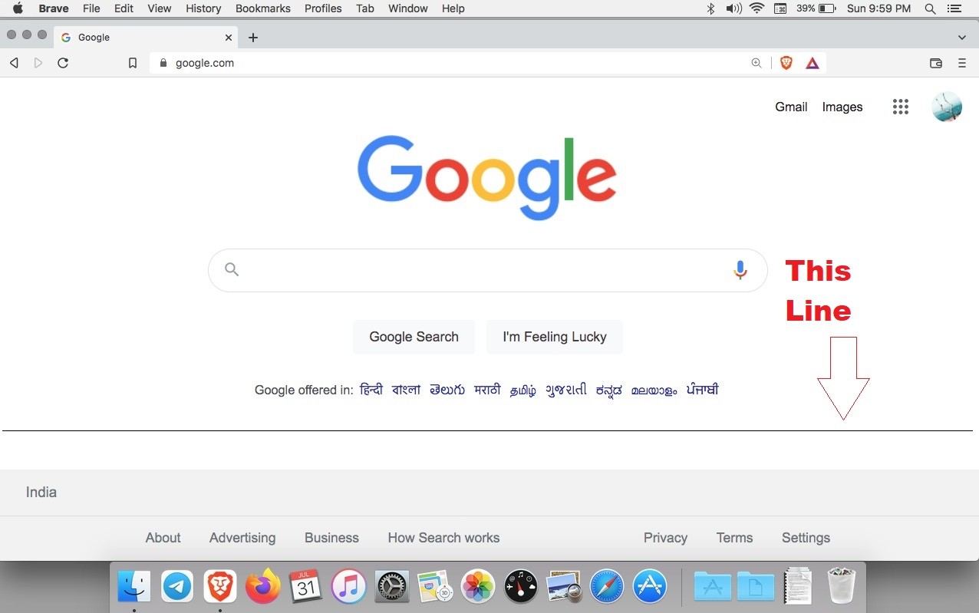Open the Google account avatar
Image resolution: width=979 pixels, height=613 pixels.
click(947, 107)
